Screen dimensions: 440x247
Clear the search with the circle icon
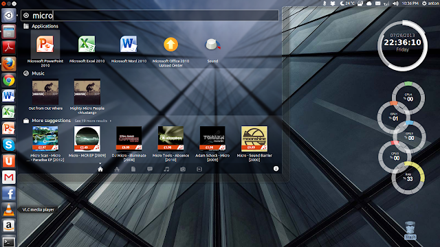[x=26, y=16]
